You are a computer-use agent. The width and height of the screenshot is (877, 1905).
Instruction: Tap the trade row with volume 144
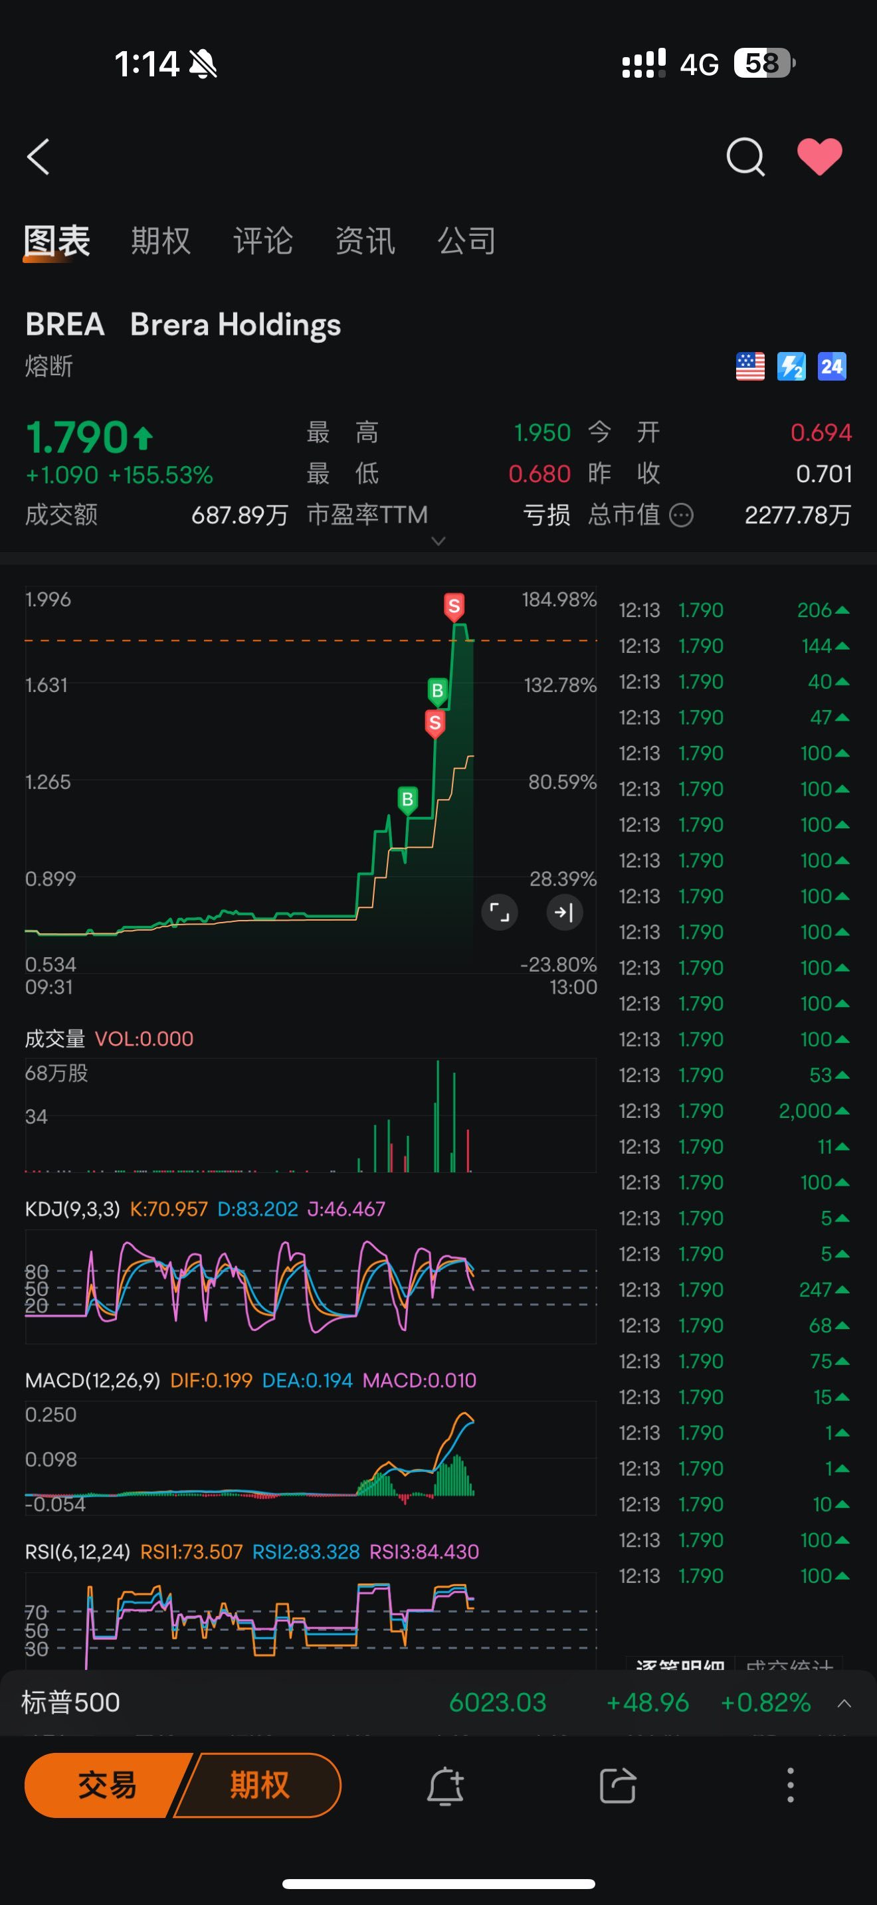734,646
